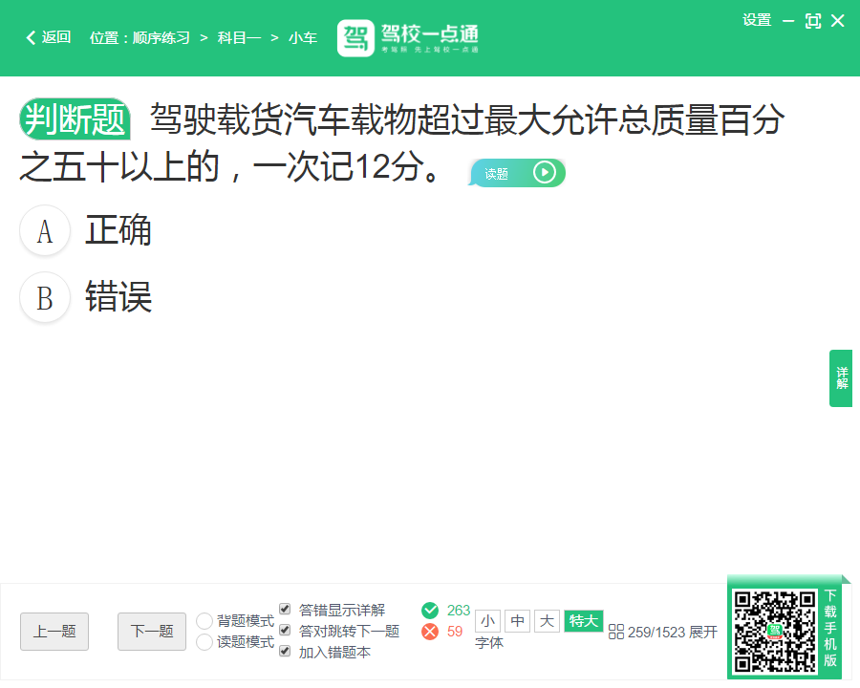Uncheck 答错显示详解 checkbox
Viewport: 860px width, 688px height.
tap(285, 610)
